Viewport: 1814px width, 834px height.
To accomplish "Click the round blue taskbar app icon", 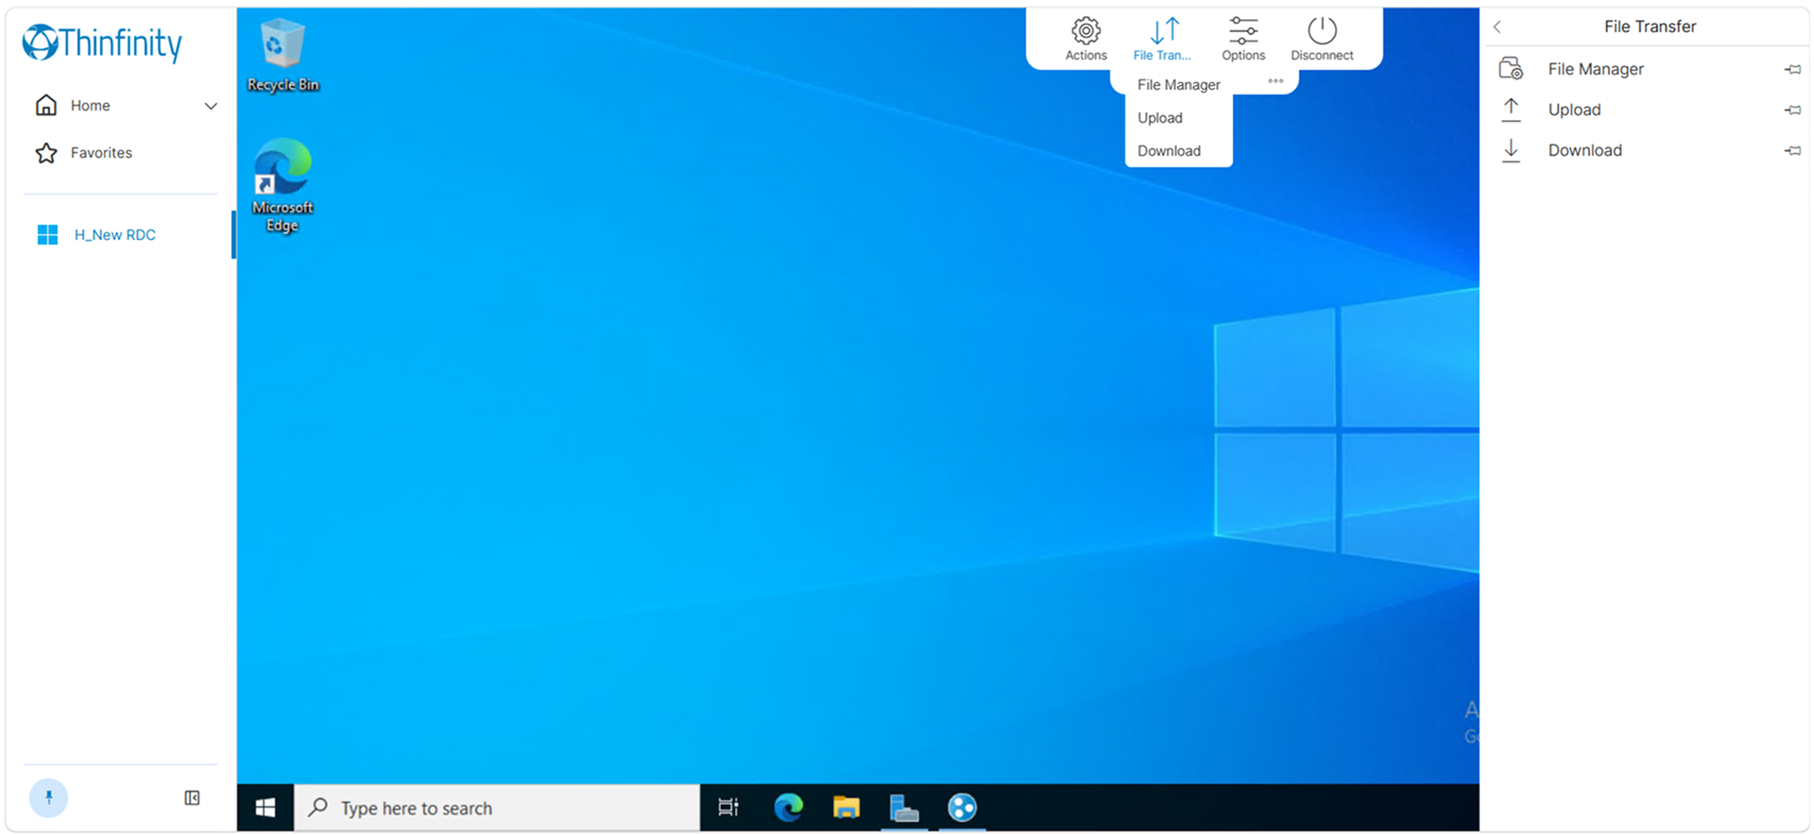I will click(x=962, y=808).
